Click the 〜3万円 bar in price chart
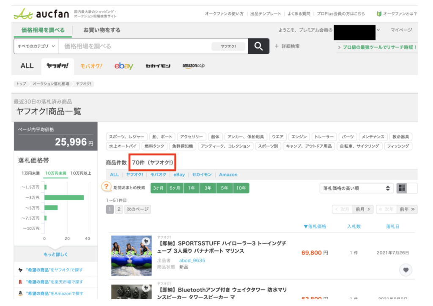The height and width of the screenshot is (306, 433). click(x=64, y=198)
